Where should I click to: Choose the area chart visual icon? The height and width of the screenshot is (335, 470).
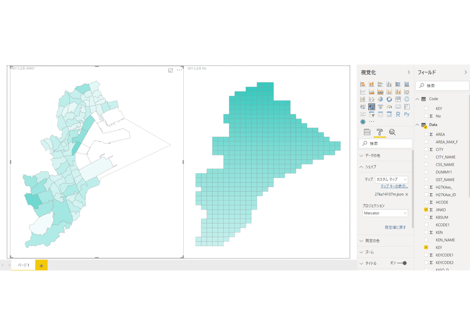[371, 92]
